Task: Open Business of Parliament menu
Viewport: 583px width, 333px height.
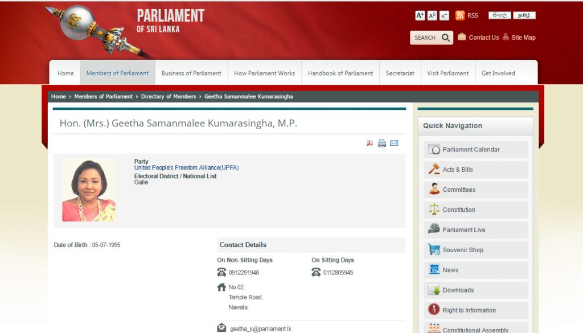Action: point(191,73)
